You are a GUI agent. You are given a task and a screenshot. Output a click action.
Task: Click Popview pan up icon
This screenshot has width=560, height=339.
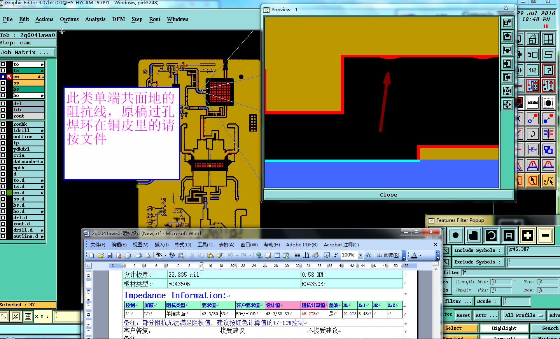[507, 36]
